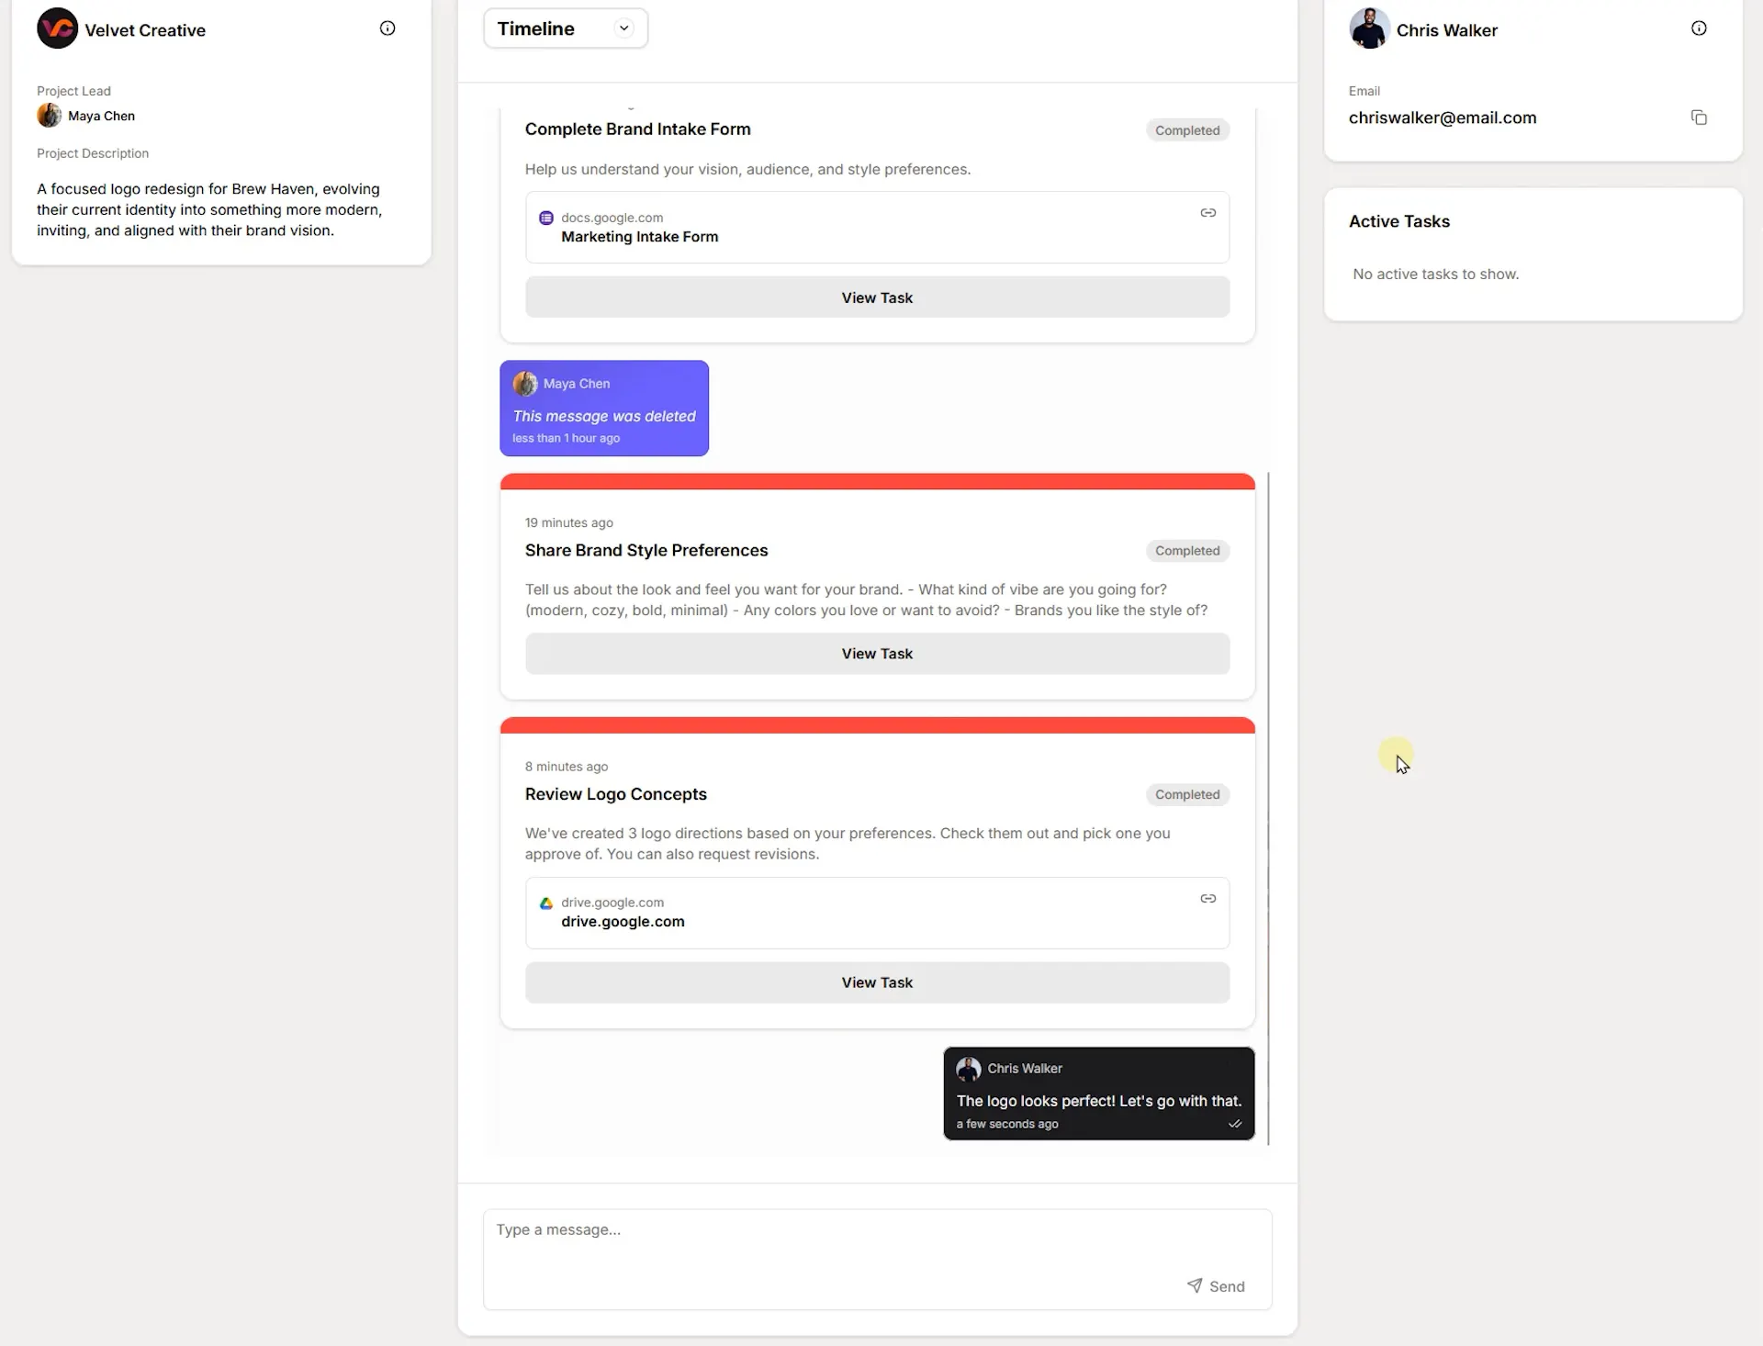The height and width of the screenshot is (1346, 1763).
Task: Click Maya Chen project lead avatar
Action: 49,116
